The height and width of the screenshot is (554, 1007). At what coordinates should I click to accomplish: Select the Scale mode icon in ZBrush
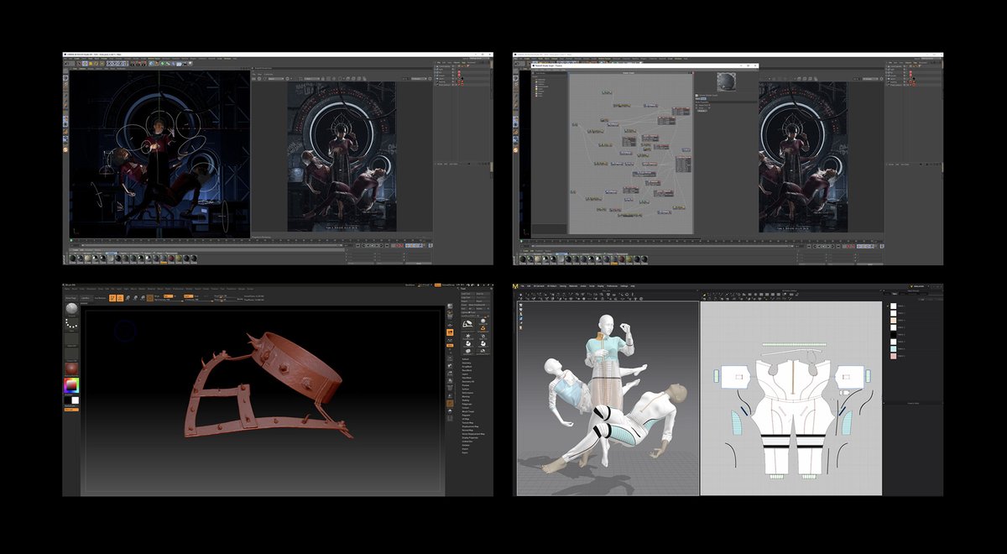(x=135, y=298)
